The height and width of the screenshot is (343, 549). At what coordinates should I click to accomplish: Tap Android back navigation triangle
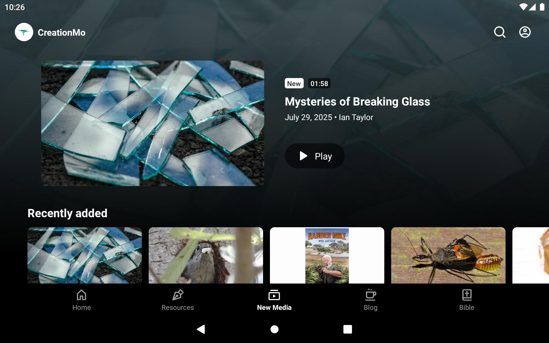(x=201, y=329)
